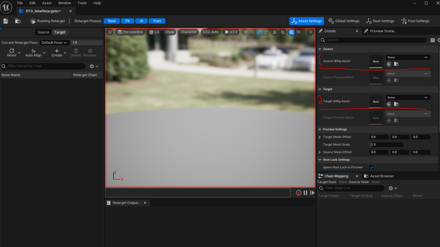Use selected asset for Source IKRig Asset

pos(389,64)
